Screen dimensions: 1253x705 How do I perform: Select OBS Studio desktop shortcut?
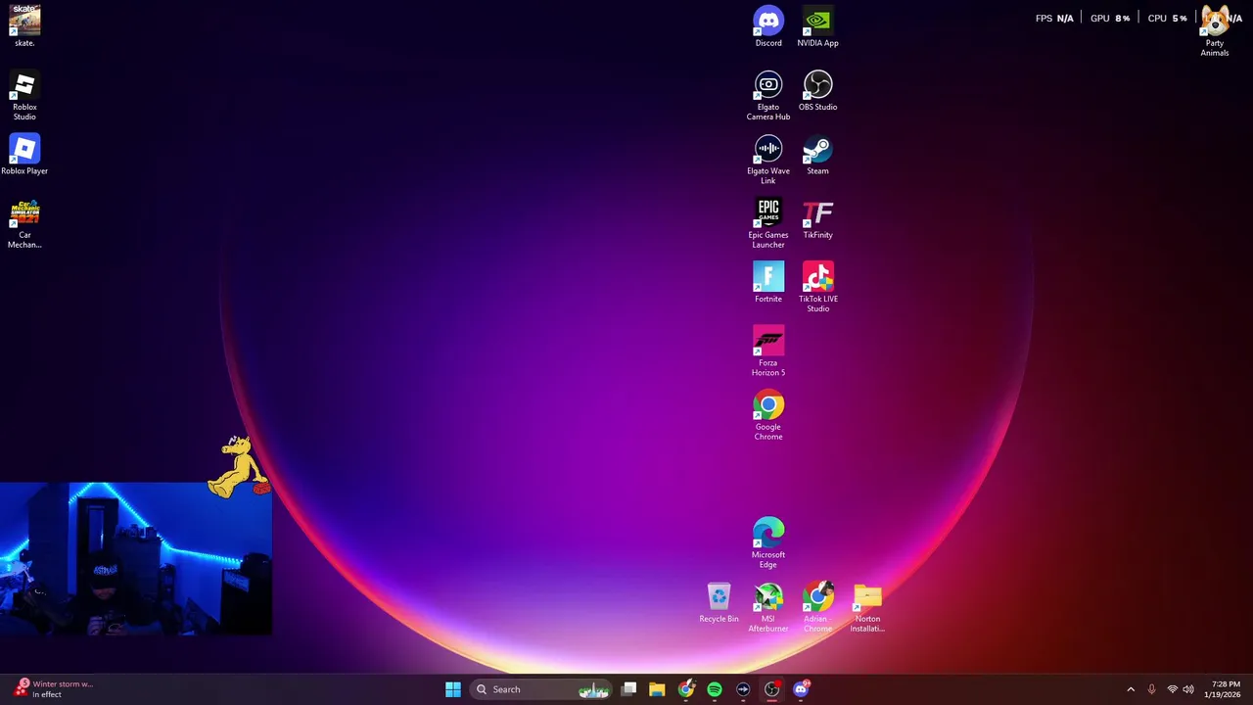point(817,90)
